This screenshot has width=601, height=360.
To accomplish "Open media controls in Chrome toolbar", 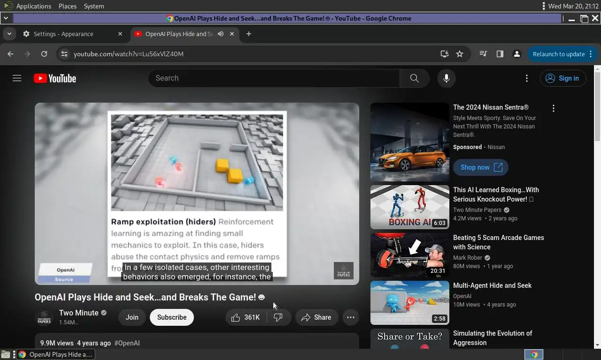I will (x=483, y=54).
